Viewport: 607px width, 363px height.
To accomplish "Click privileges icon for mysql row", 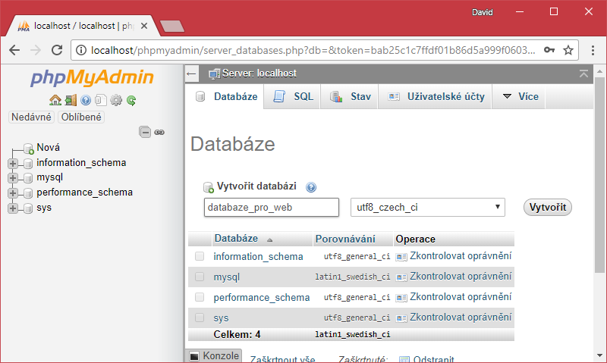I will click(x=401, y=277).
